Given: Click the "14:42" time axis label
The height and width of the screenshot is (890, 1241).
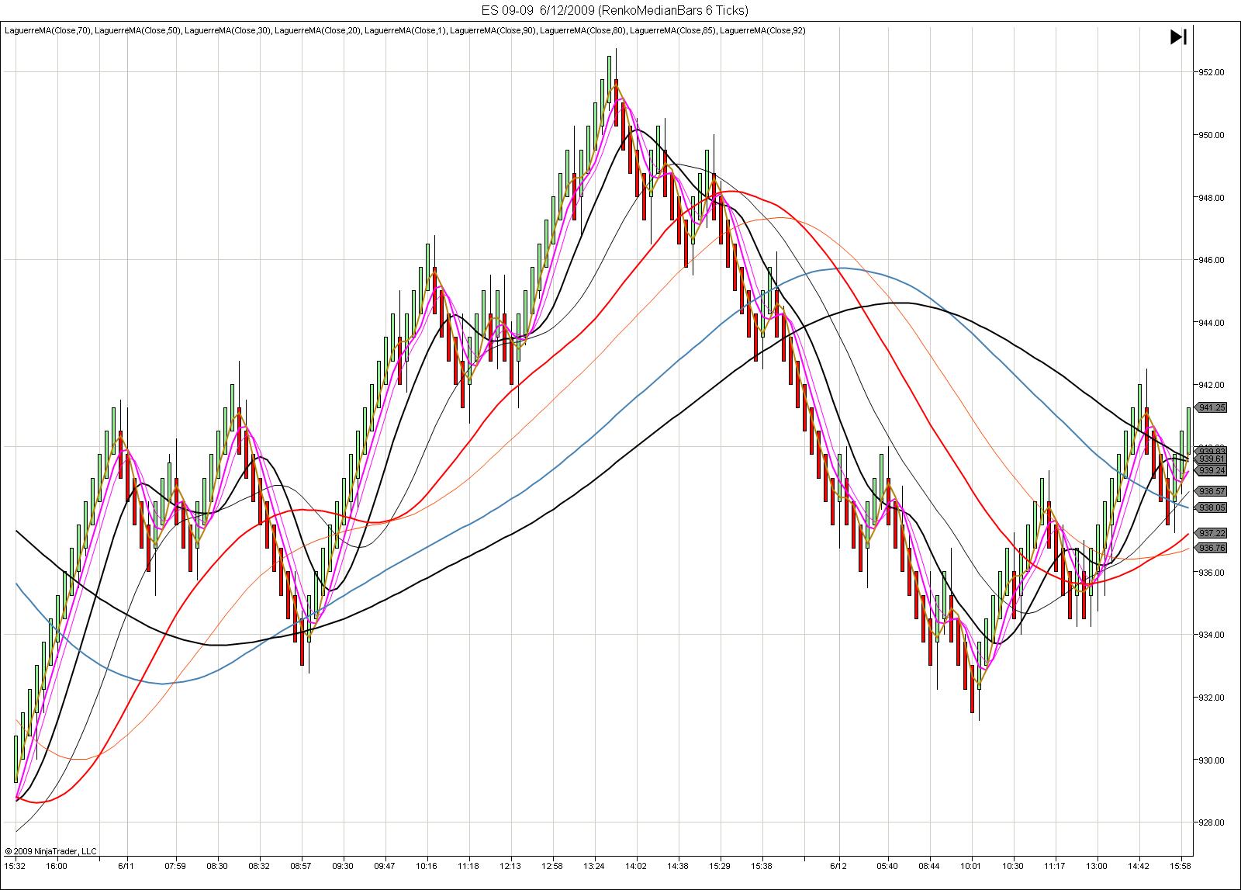Looking at the screenshot, I should pyautogui.click(x=1139, y=866).
